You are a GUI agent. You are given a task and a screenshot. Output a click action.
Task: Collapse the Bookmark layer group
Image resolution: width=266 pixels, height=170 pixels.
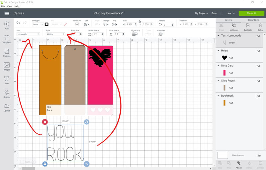(218, 96)
